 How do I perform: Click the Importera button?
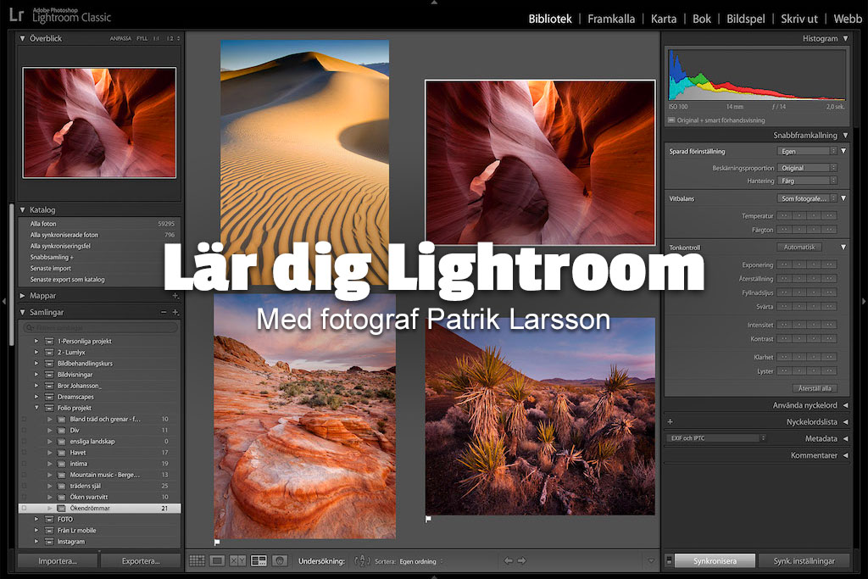tap(58, 560)
